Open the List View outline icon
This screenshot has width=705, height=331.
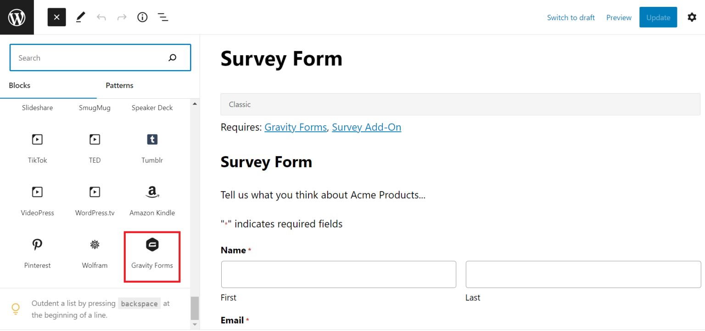tap(162, 17)
